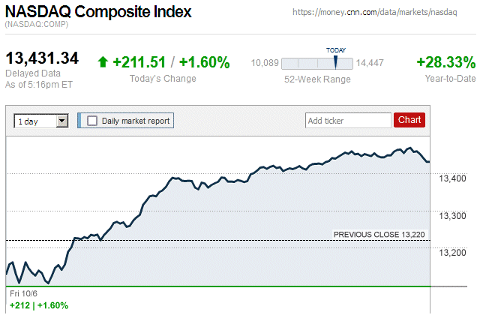Click the +28.33% Year-to-Date value
Image resolution: width=480 pixels, height=315 pixels.
tap(445, 62)
